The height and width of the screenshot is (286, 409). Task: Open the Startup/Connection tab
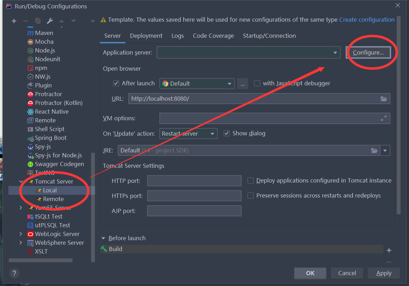coord(269,36)
